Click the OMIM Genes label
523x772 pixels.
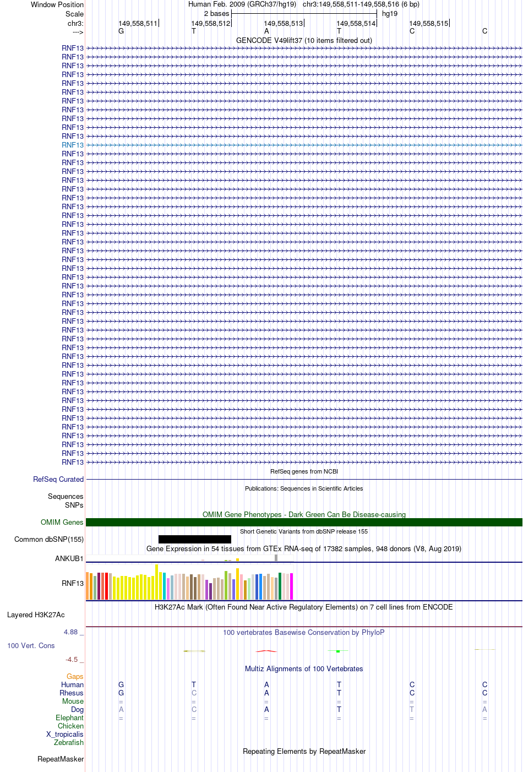coord(62,523)
